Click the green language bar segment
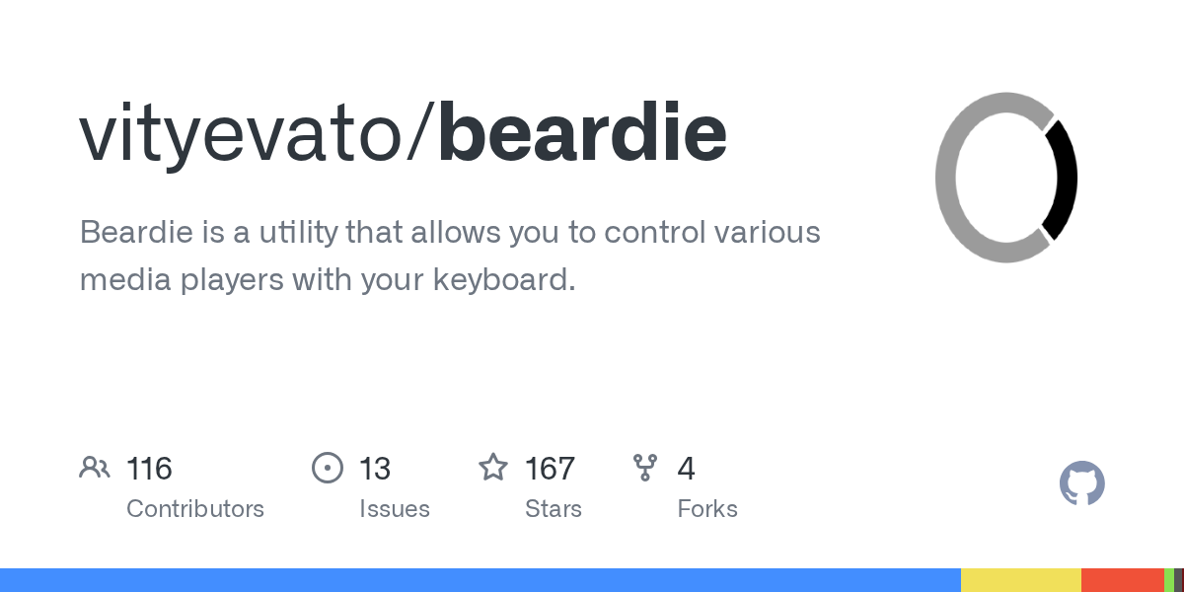 [1169, 580]
